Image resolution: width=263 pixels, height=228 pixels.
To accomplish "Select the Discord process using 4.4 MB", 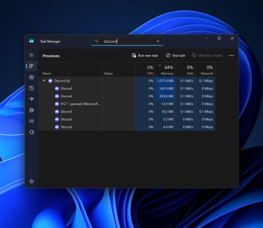I will coord(127,127).
